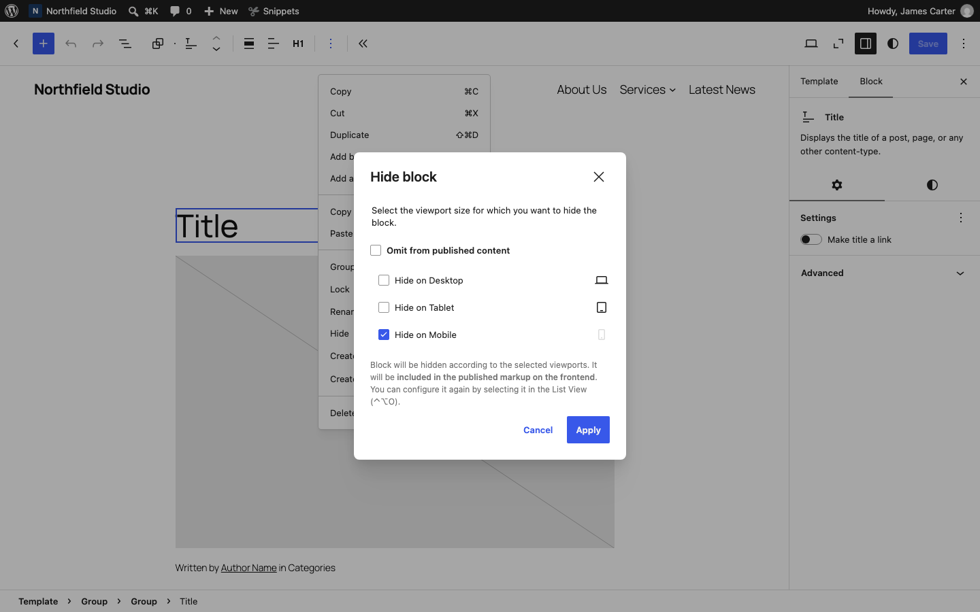Screen dimensions: 980x612
Task: Change heading level H1
Action: pos(298,44)
